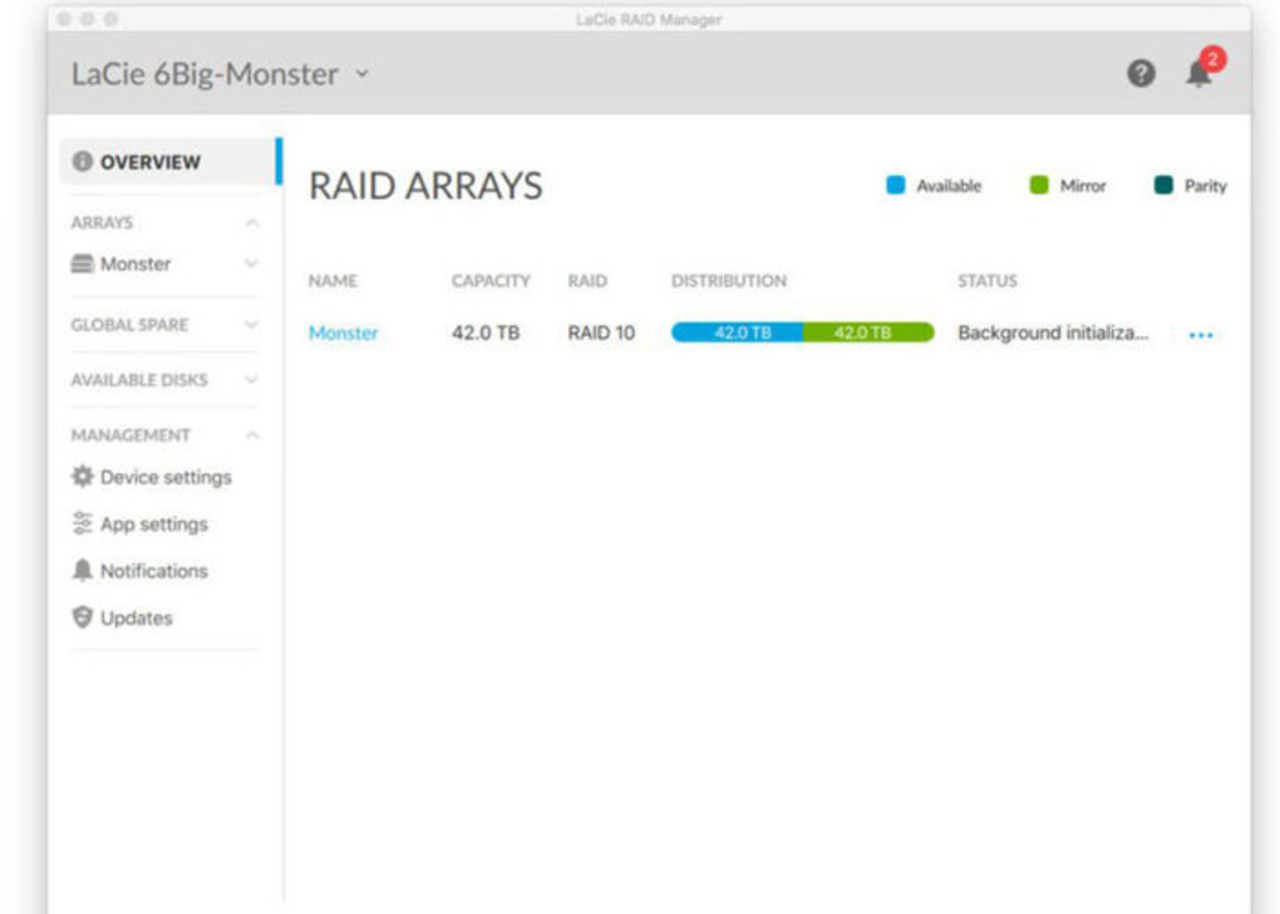
Task: Click the App settings sliders icon
Action: [x=82, y=523]
